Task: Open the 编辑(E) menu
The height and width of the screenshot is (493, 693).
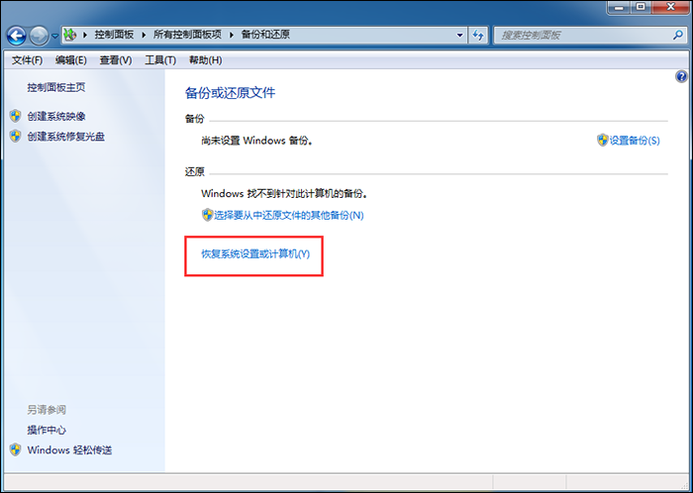Action: [70, 60]
